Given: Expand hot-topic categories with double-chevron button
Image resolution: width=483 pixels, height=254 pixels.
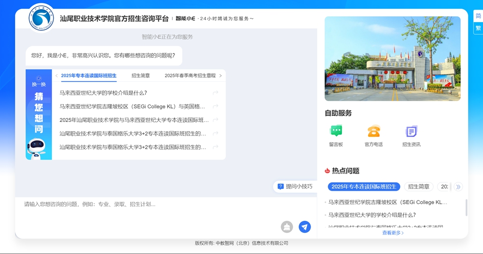Looking at the screenshot, I should tap(458, 187).
